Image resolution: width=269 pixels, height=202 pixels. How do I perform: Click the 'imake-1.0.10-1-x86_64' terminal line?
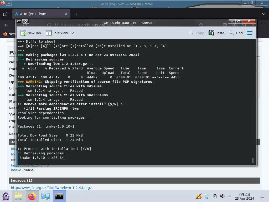coord(42,158)
